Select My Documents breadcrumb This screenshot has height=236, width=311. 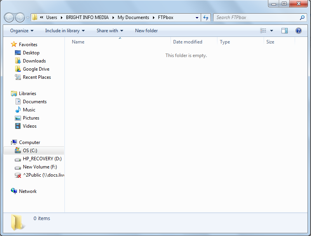[x=133, y=17]
